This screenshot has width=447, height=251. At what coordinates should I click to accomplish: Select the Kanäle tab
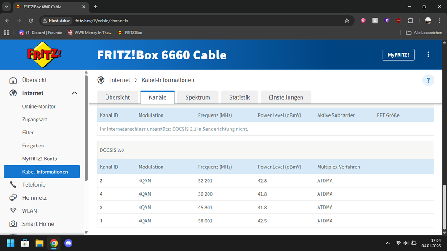point(158,97)
